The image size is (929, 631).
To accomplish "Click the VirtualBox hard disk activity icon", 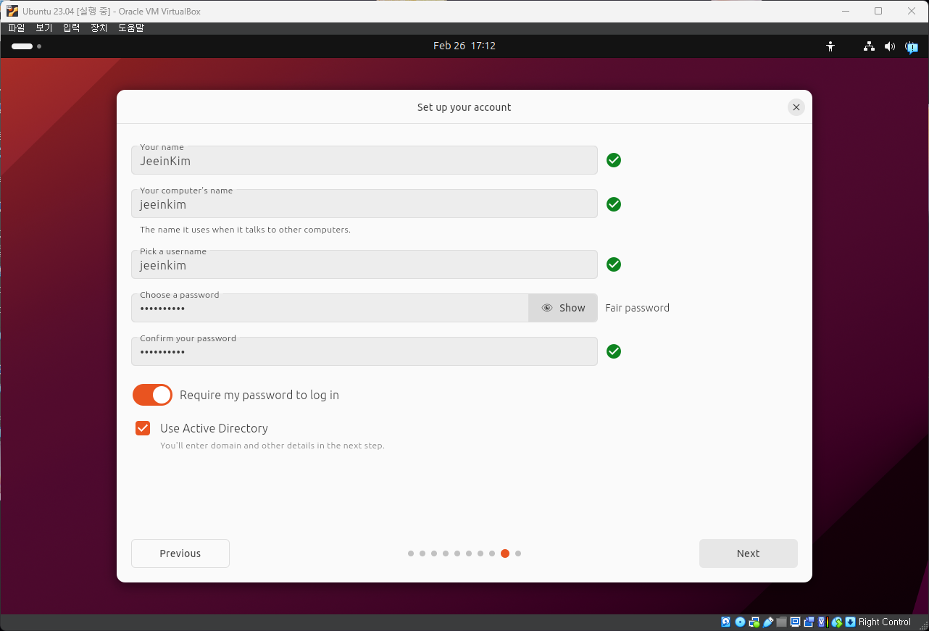I will [x=725, y=622].
